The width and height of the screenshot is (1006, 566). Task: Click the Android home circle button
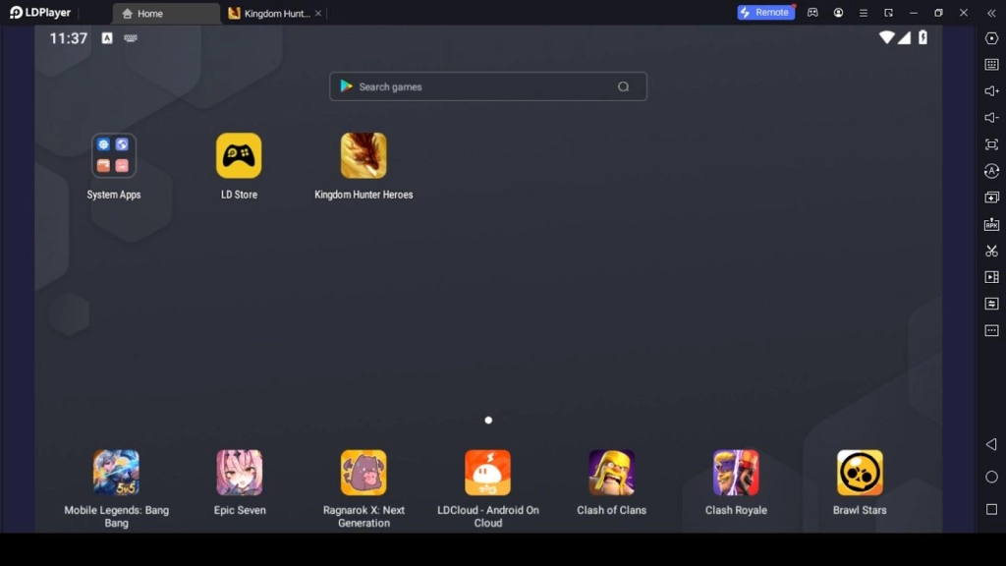[991, 477]
